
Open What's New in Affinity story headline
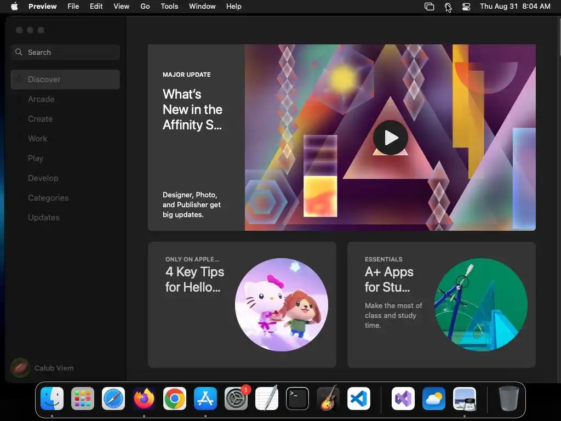[192, 109]
